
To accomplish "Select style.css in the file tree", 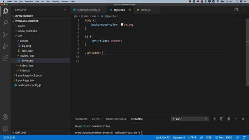I will [40, 61].
